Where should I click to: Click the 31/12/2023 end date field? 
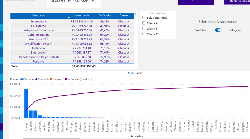click(82, 1)
